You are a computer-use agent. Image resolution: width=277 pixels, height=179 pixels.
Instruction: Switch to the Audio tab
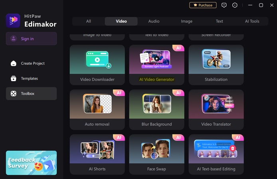coord(154,21)
